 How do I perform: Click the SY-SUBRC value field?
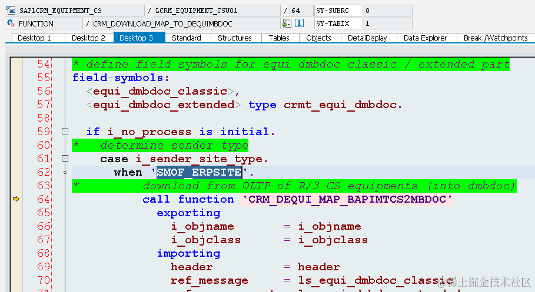tap(388, 11)
